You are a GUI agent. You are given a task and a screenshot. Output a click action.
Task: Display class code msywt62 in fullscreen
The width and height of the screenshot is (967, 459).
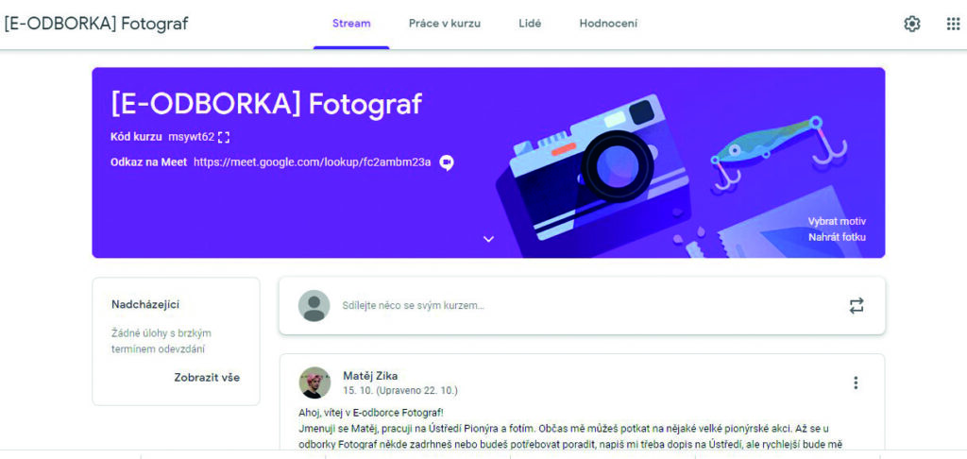pyautogui.click(x=224, y=137)
